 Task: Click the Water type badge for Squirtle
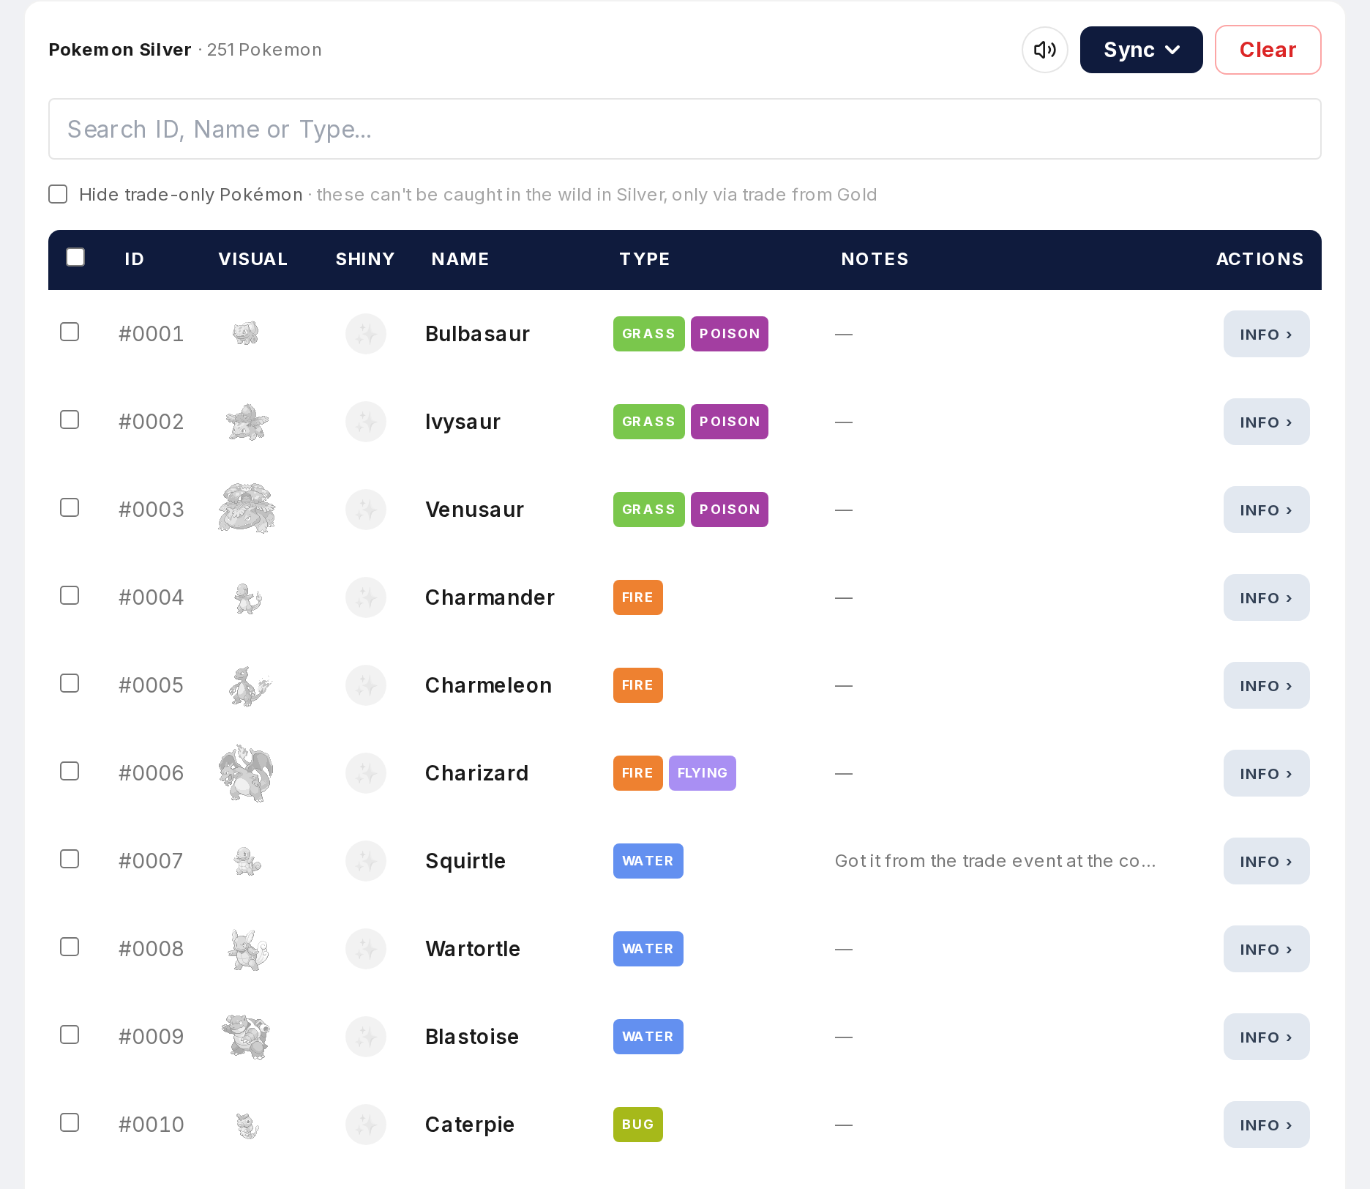pyautogui.click(x=648, y=861)
